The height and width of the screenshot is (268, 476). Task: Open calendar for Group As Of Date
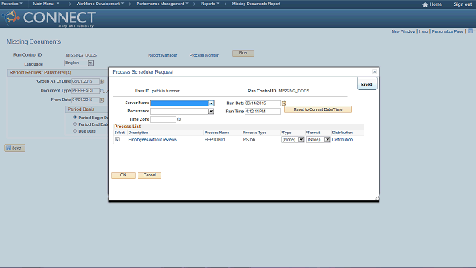[x=103, y=81]
